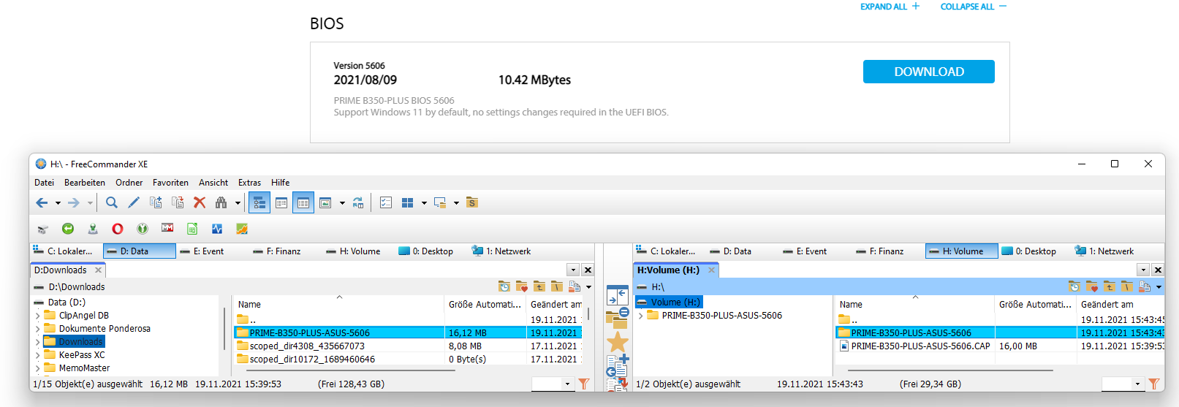1179x407 pixels.
Task: Click COLLAPSE ALL link
Action: [974, 7]
